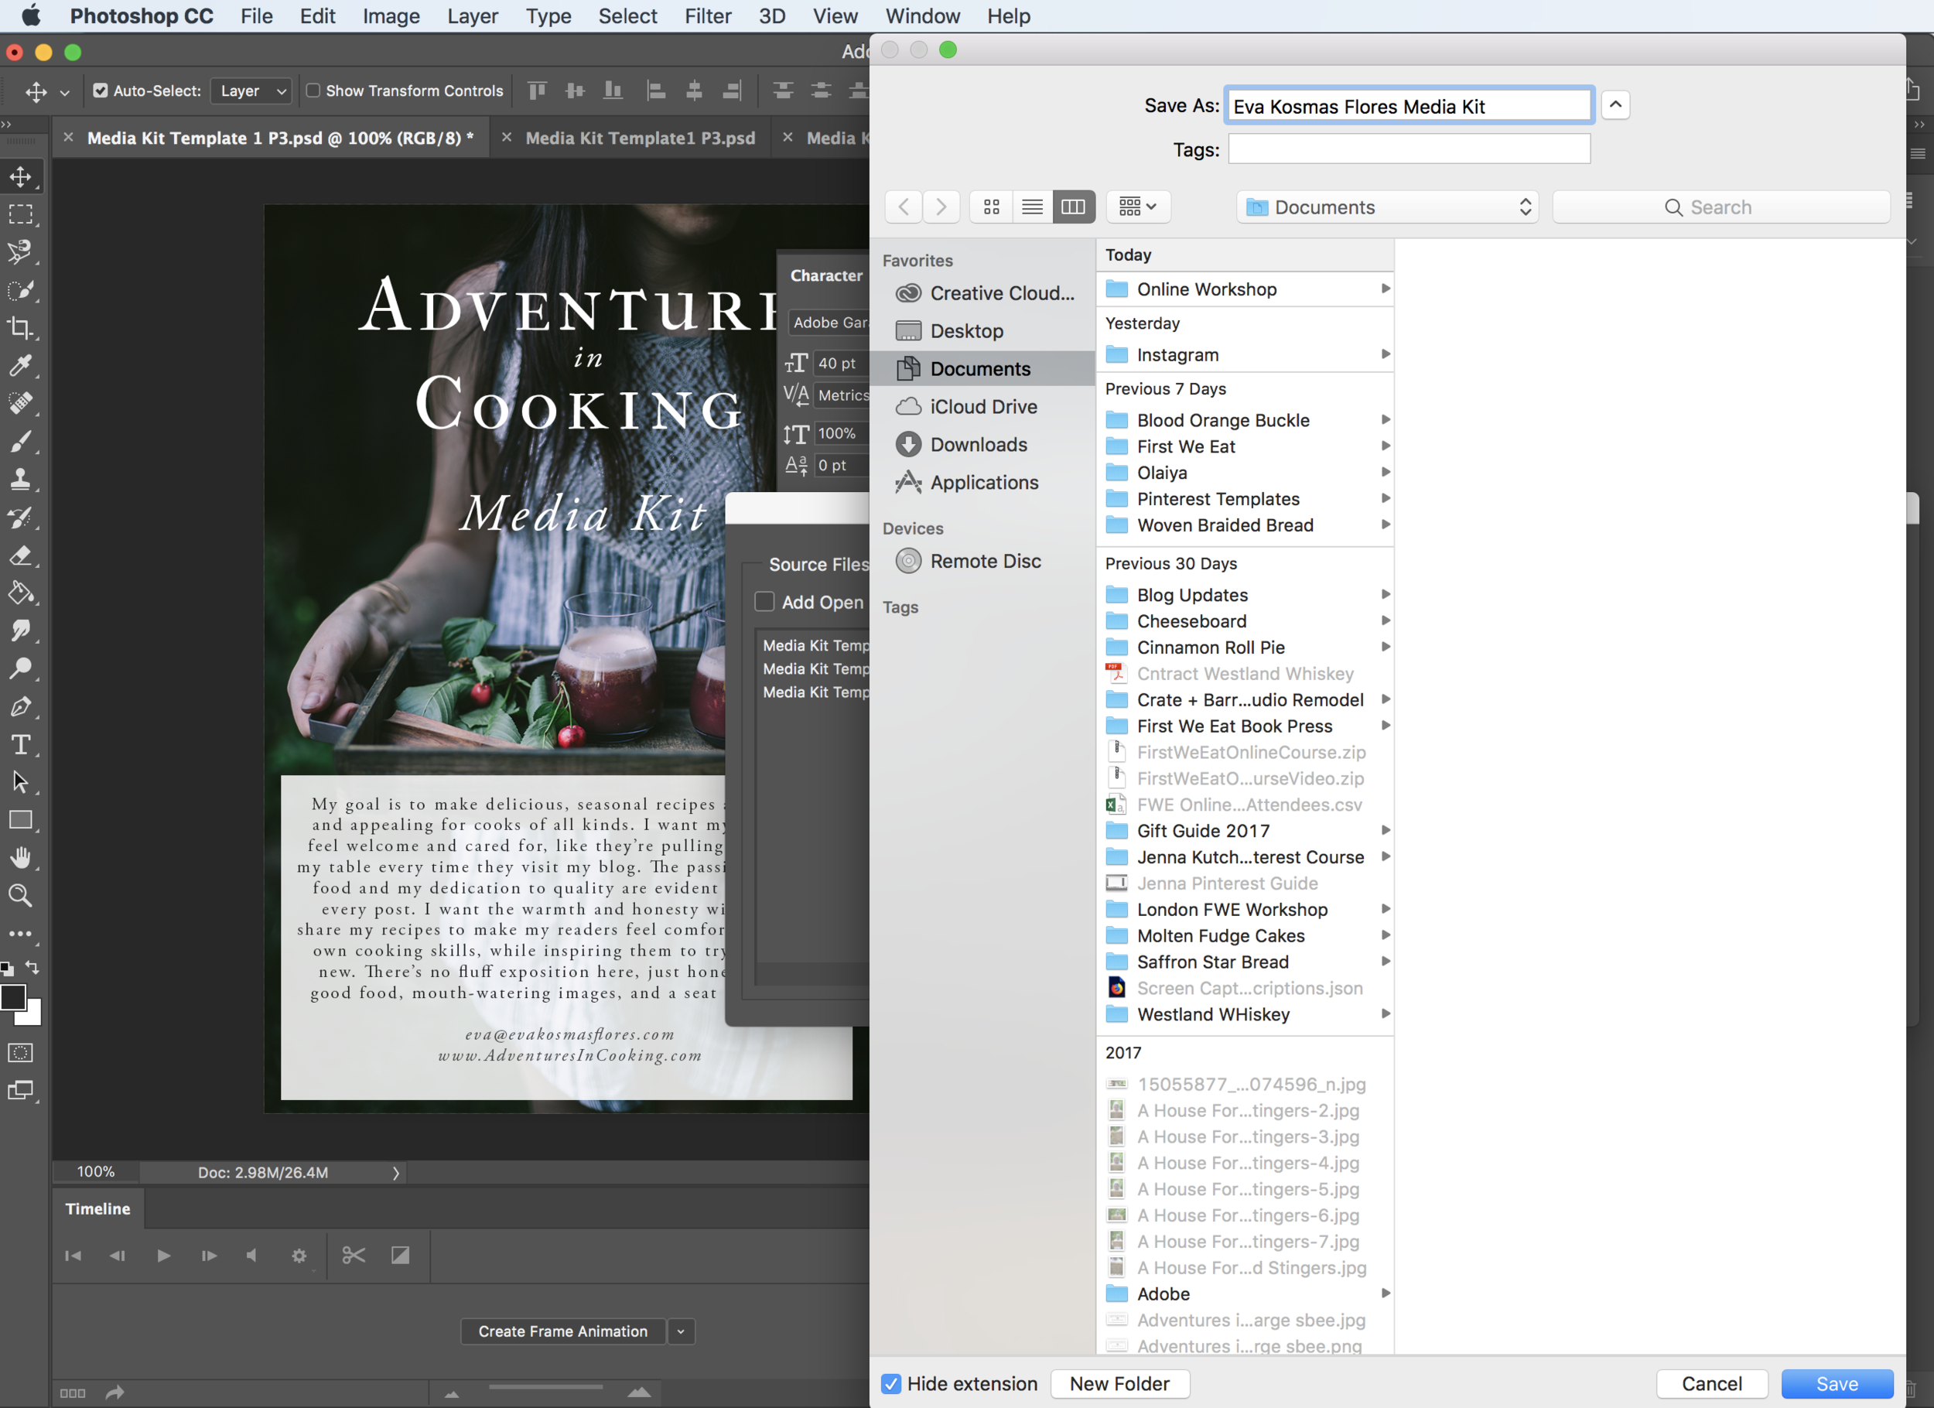Select the Eyedropper tool

point(20,366)
